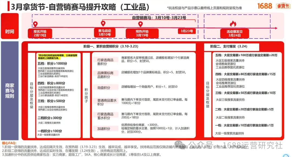Click the 核心FAQ: heading
Image resolution: width=292 pixels, height=157 pixels.
[x=9, y=143]
